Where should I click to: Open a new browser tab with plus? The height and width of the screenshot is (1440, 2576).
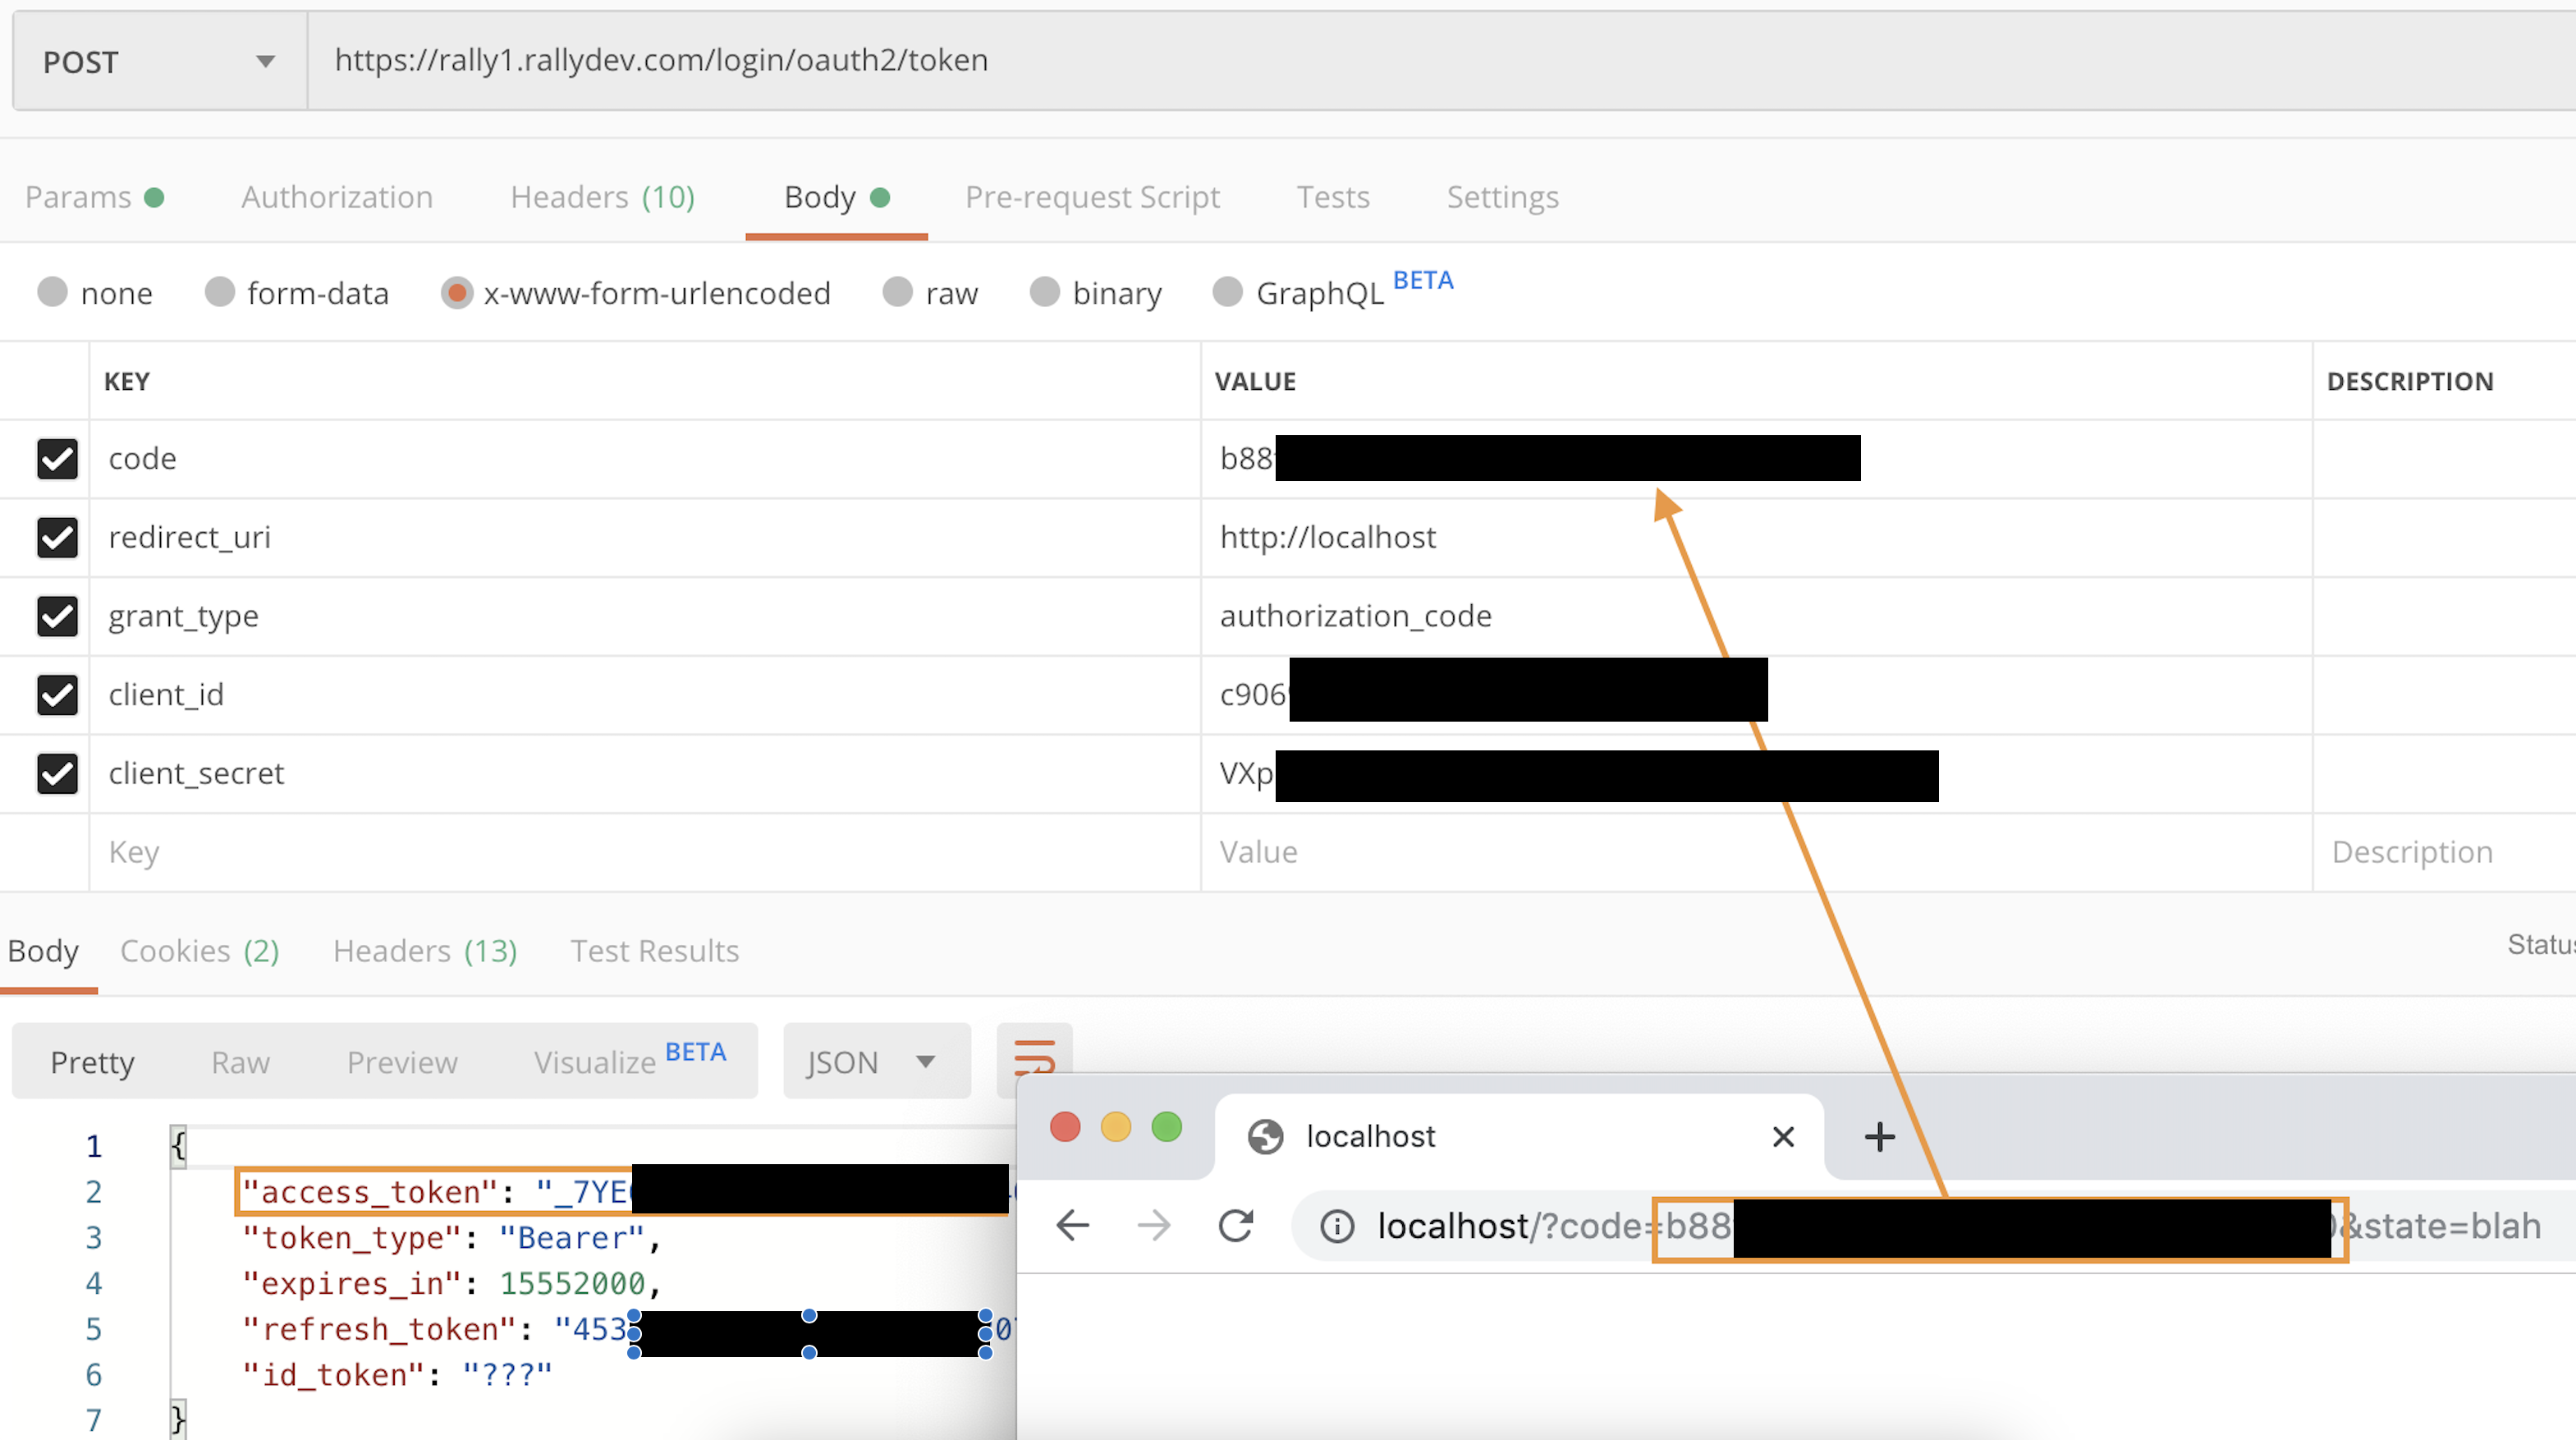(x=1879, y=1137)
